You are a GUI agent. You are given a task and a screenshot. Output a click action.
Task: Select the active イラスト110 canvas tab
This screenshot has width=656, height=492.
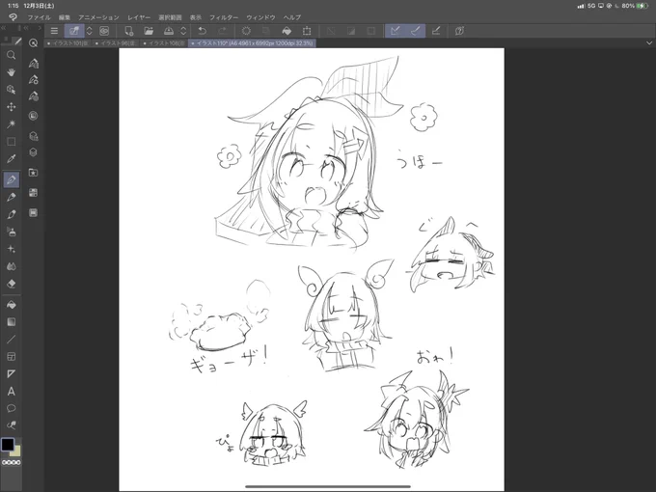[252, 43]
